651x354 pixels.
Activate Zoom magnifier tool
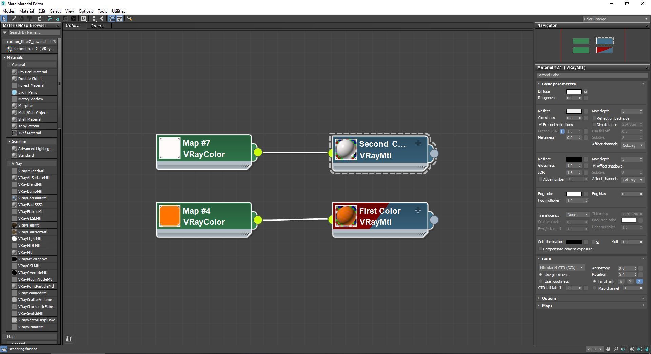616,349
